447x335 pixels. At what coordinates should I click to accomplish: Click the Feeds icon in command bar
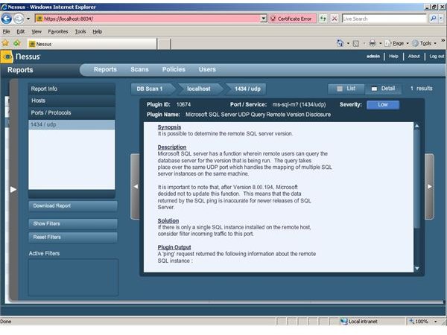click(x=356, y=44)
